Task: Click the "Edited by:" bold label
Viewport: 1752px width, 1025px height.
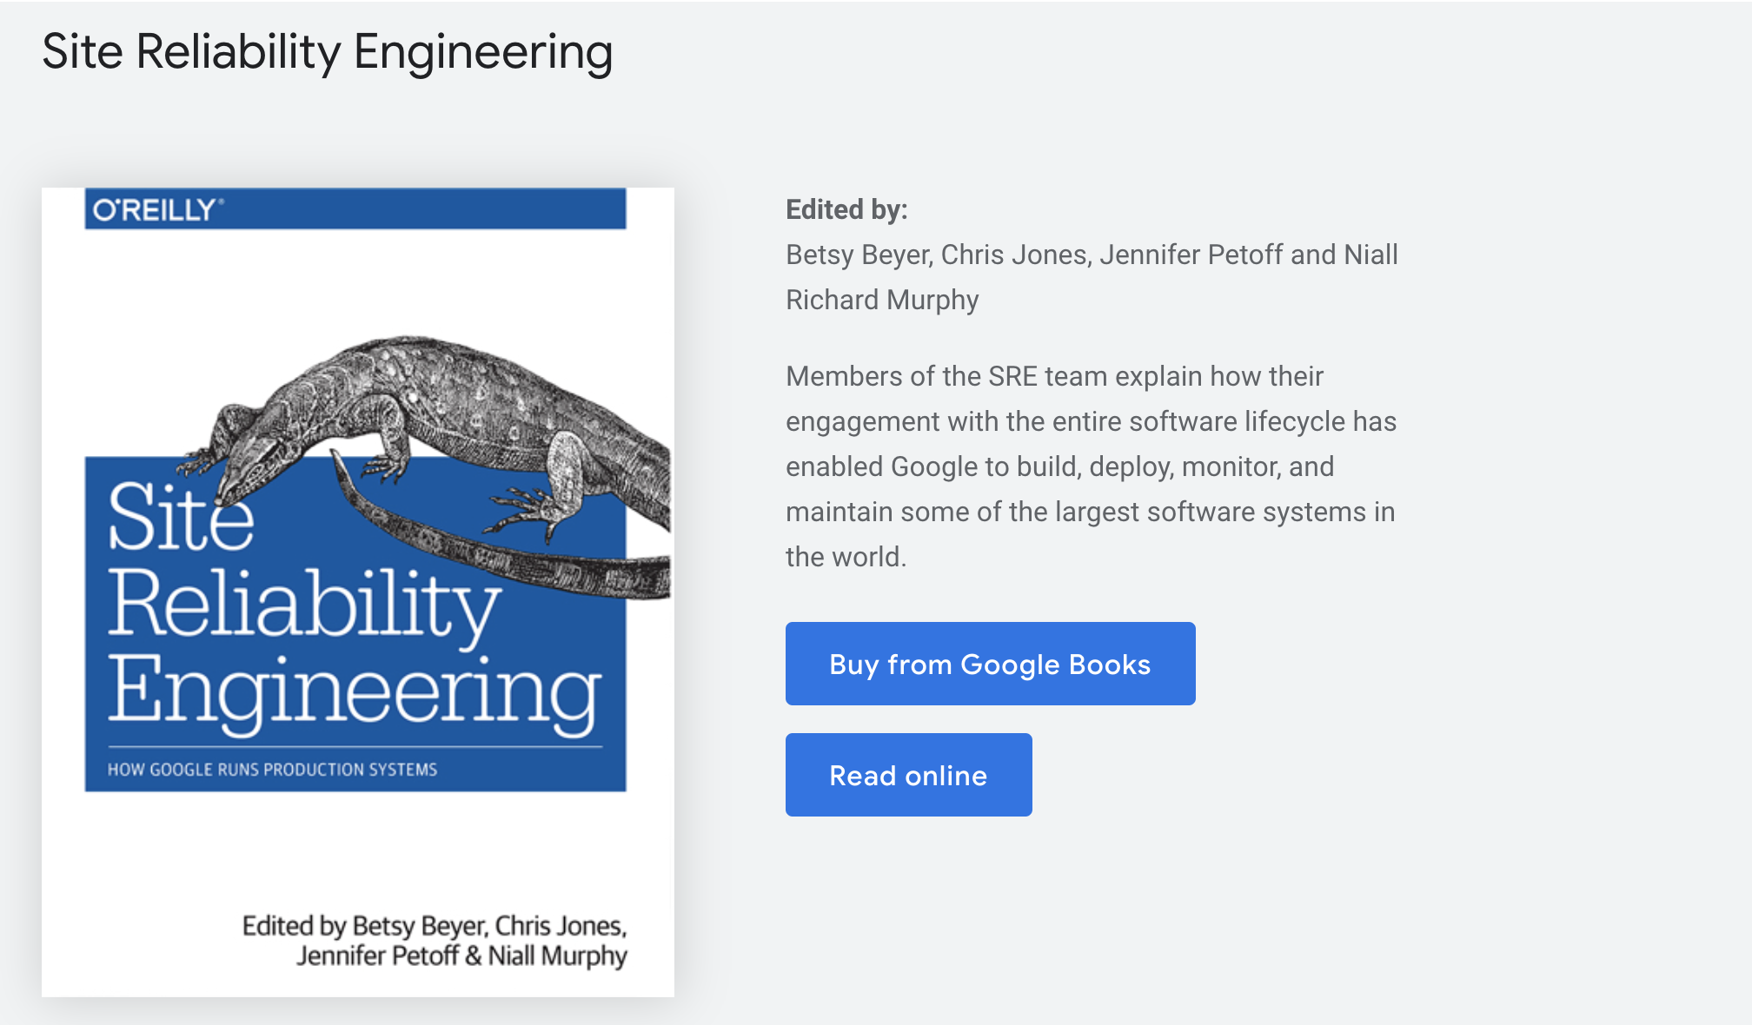Action: pyautogui.click(x=846, y=209)
